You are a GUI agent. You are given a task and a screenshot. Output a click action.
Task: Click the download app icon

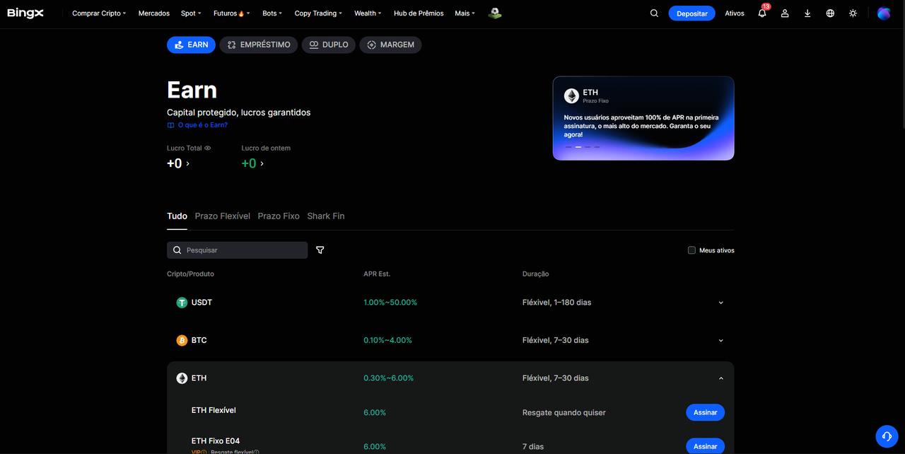coord(807,13)
